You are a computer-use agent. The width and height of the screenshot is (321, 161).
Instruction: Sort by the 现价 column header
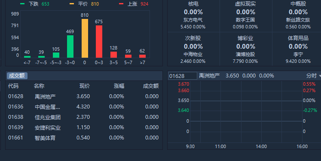click(85, 86)
